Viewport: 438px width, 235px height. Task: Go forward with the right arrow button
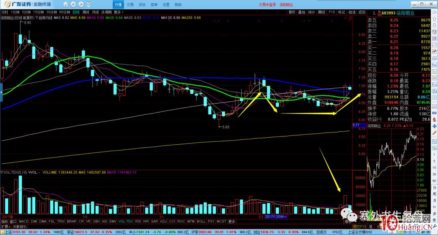[81, 4]
